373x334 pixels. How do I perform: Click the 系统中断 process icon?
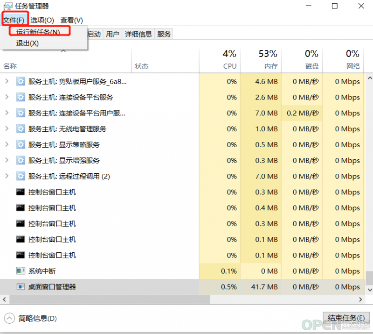click(21, 271)
